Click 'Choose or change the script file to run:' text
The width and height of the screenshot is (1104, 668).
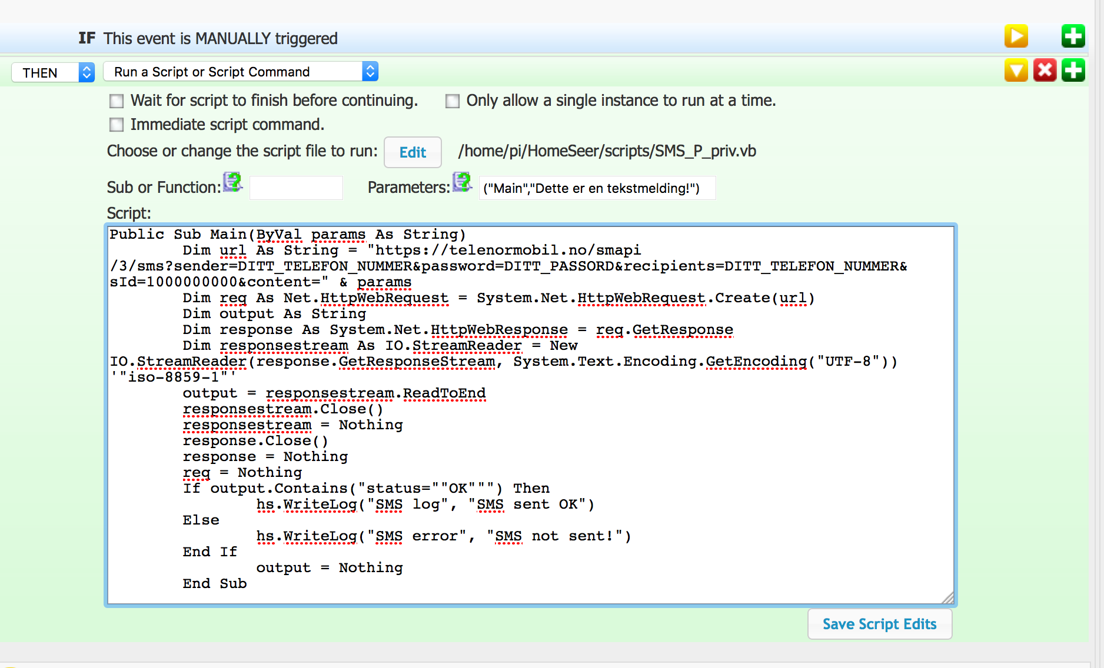click(x=242, y=151)
